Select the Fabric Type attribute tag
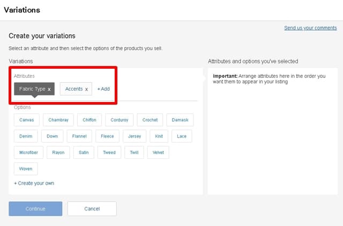This screenshot has height=226, width=343. pos(32,89)
